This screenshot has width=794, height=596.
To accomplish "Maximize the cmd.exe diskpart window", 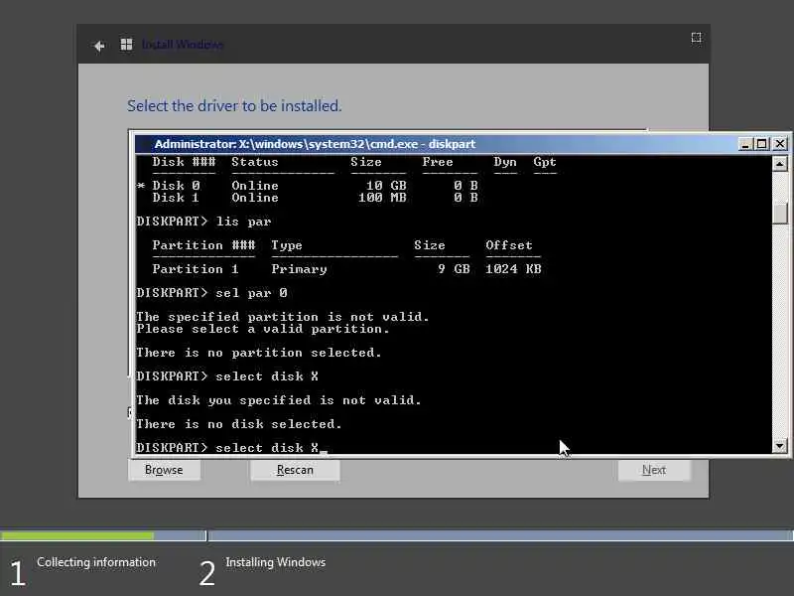I will point(761,144).
